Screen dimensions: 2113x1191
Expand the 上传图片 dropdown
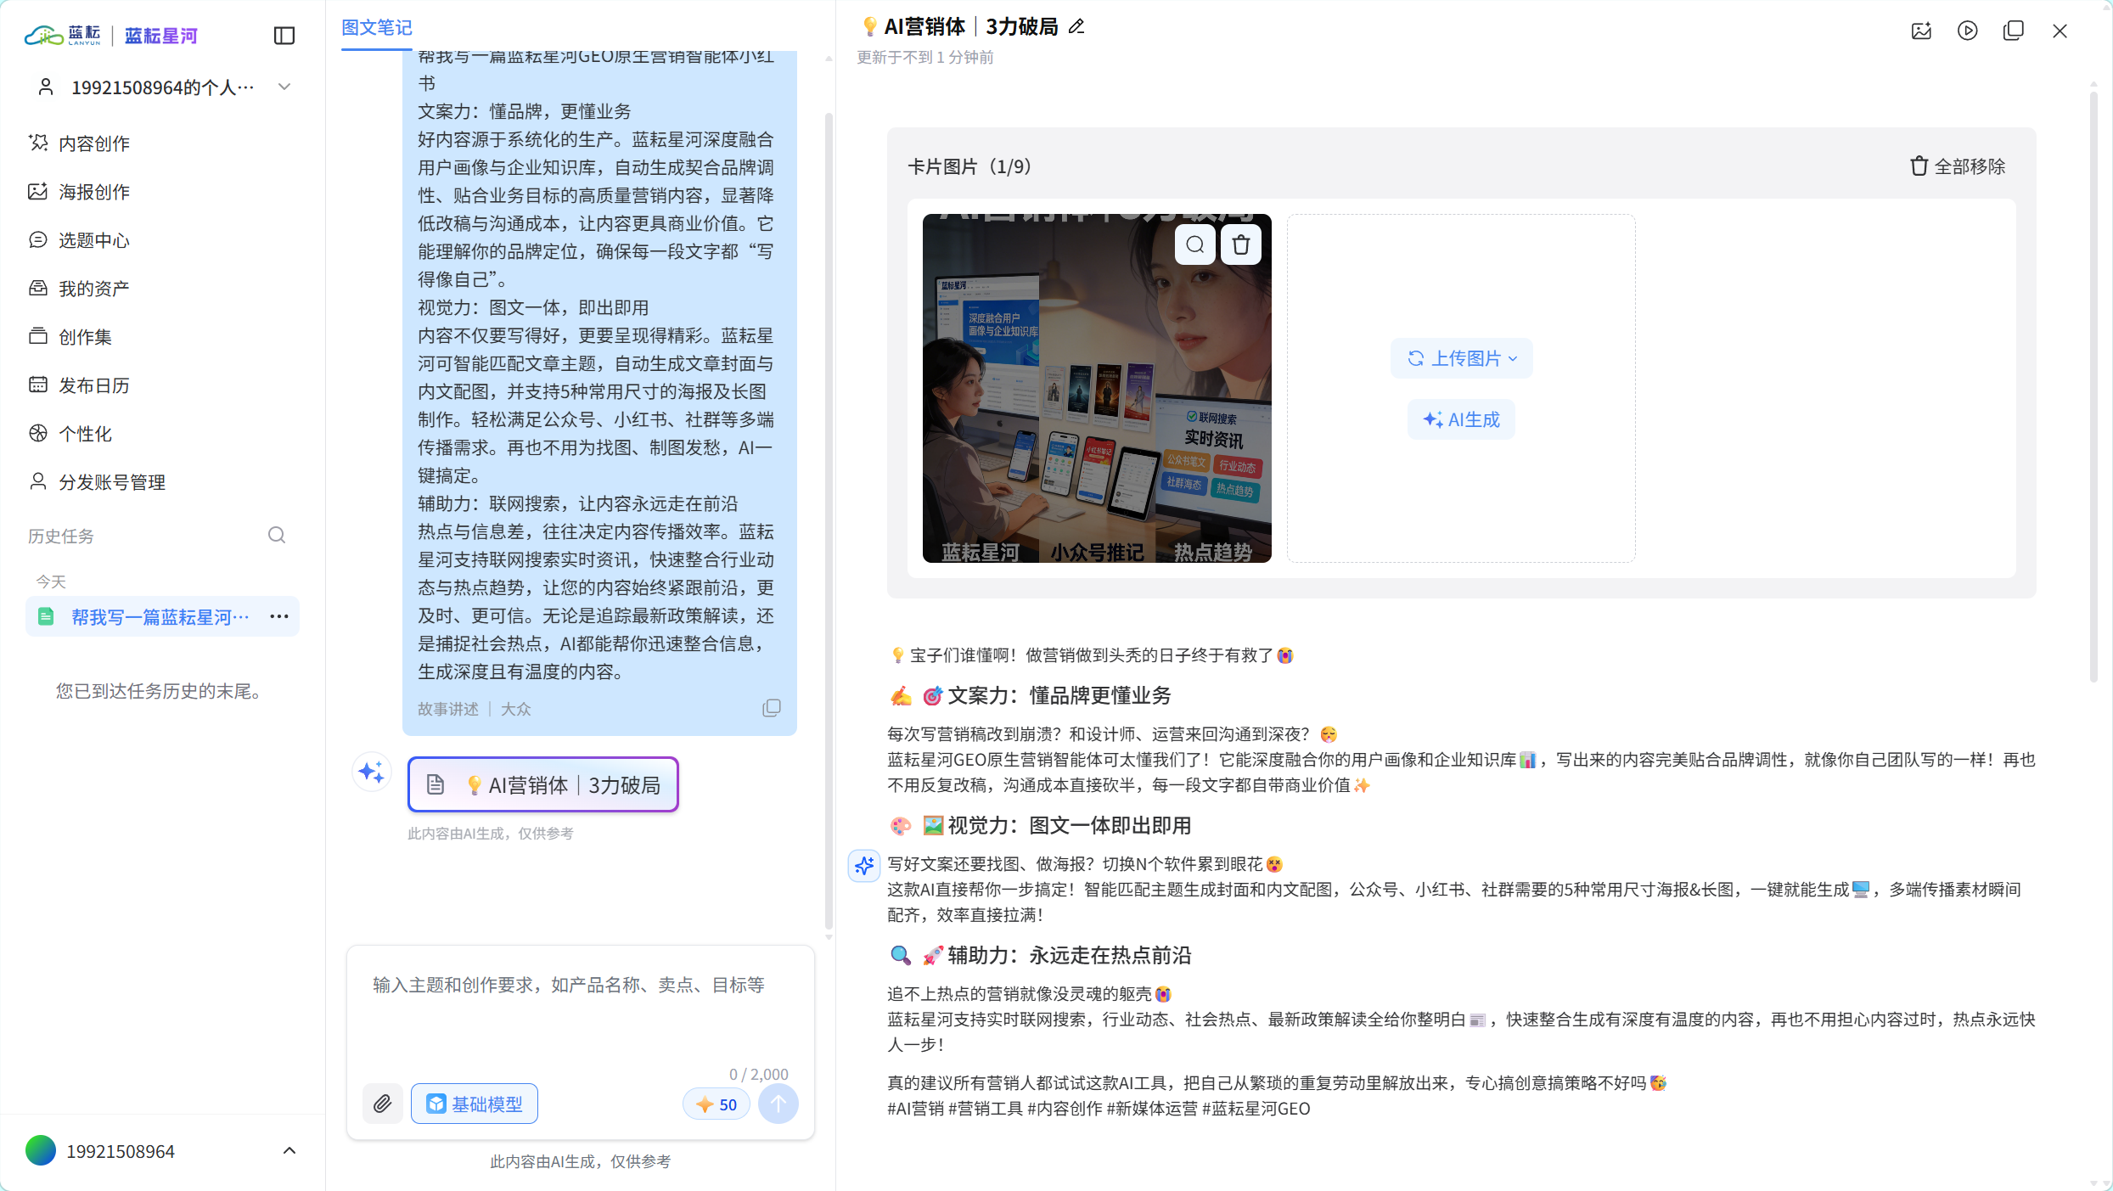click(x=1514, y=358)
